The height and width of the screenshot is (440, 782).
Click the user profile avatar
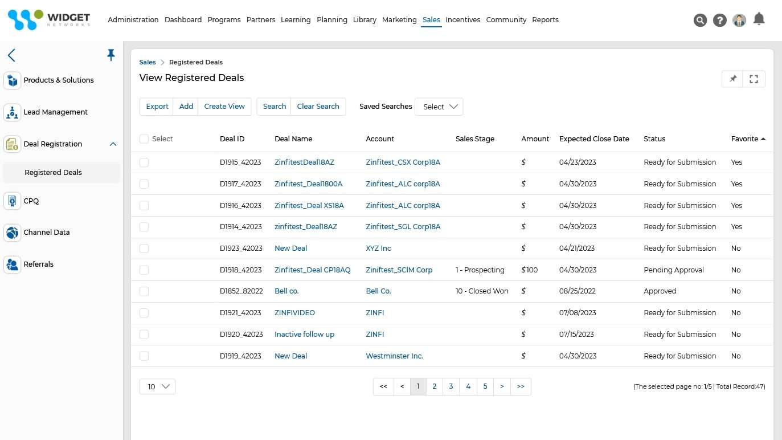739,21
